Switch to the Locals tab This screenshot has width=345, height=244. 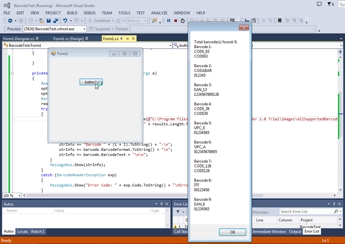click(22, 231)
